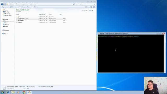Select Libraries in the navigation pane
The height and width of the screenshot is (94, 167).
tap(6, 19)
